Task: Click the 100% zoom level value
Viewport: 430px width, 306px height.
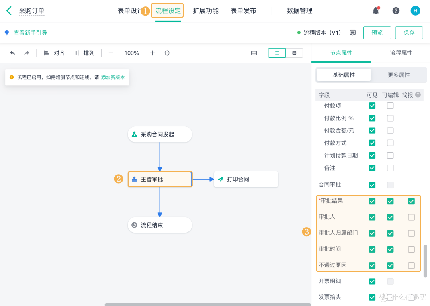Action: coord(132,53)
